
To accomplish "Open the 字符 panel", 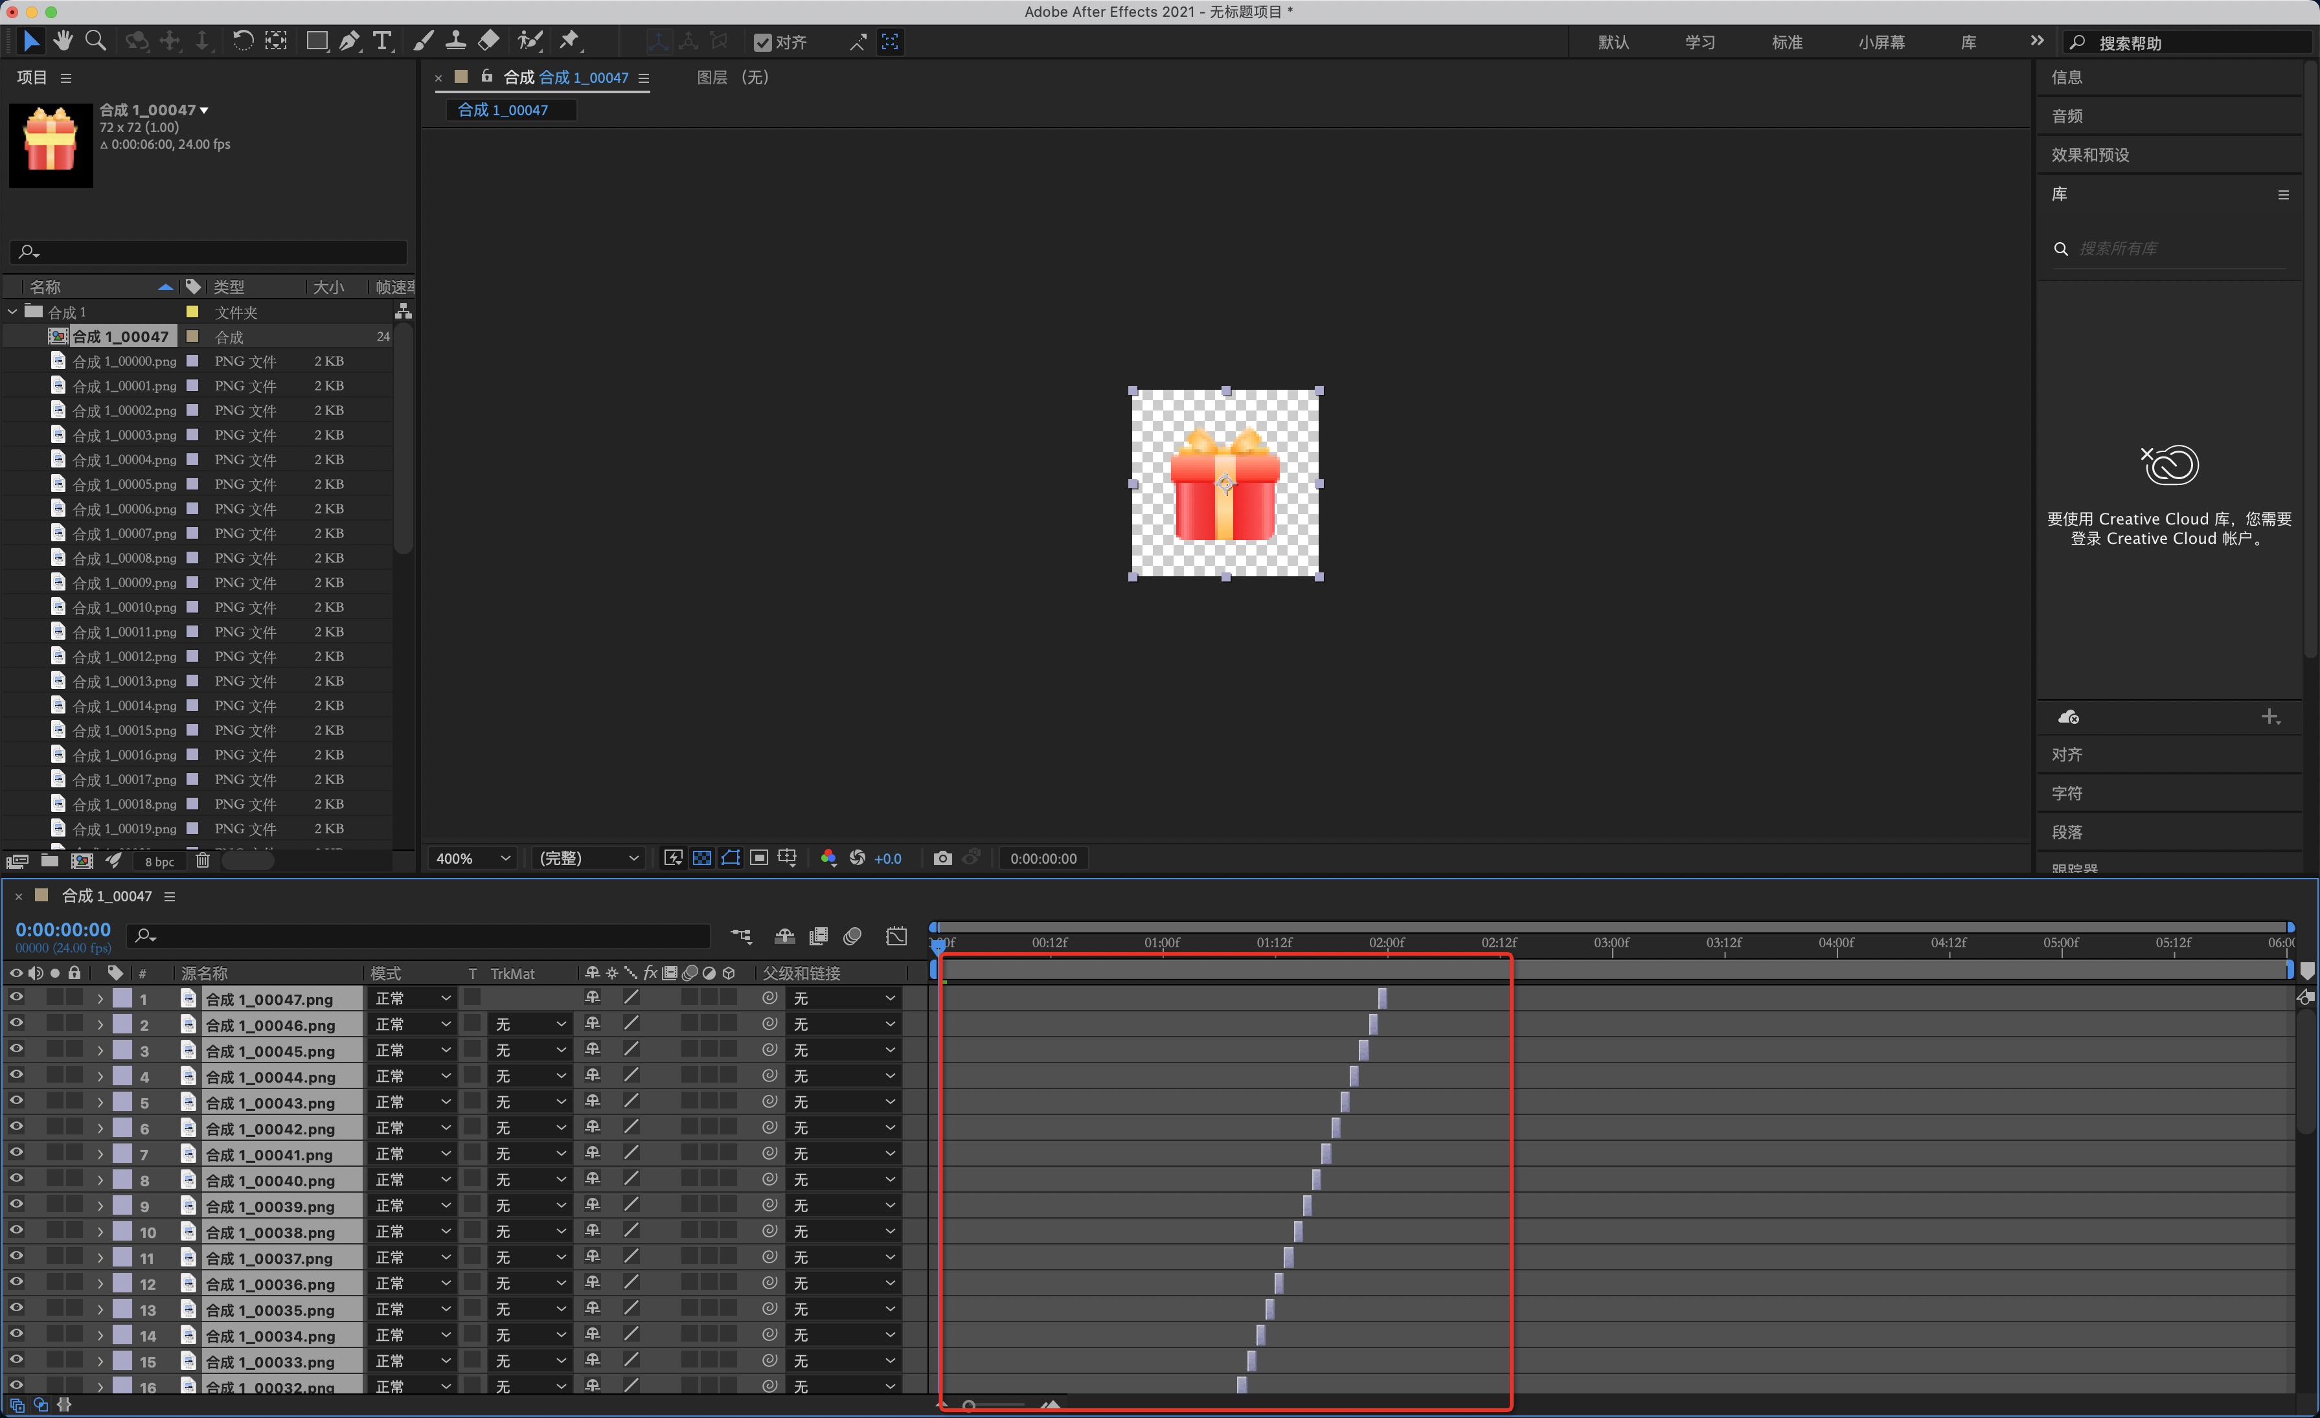I will point(2067,793).
